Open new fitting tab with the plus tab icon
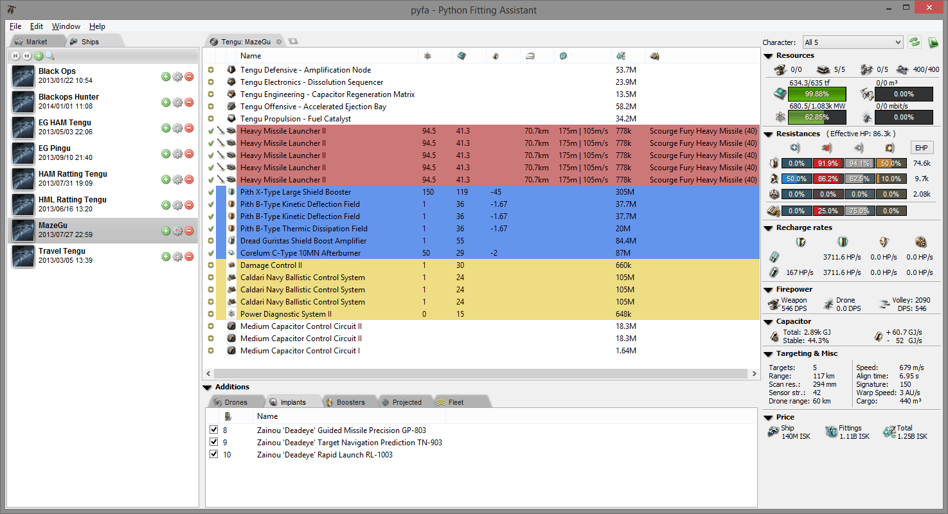The height and width of the screenshot is (514, 948). pyautogui.click(x=294, y=41)
